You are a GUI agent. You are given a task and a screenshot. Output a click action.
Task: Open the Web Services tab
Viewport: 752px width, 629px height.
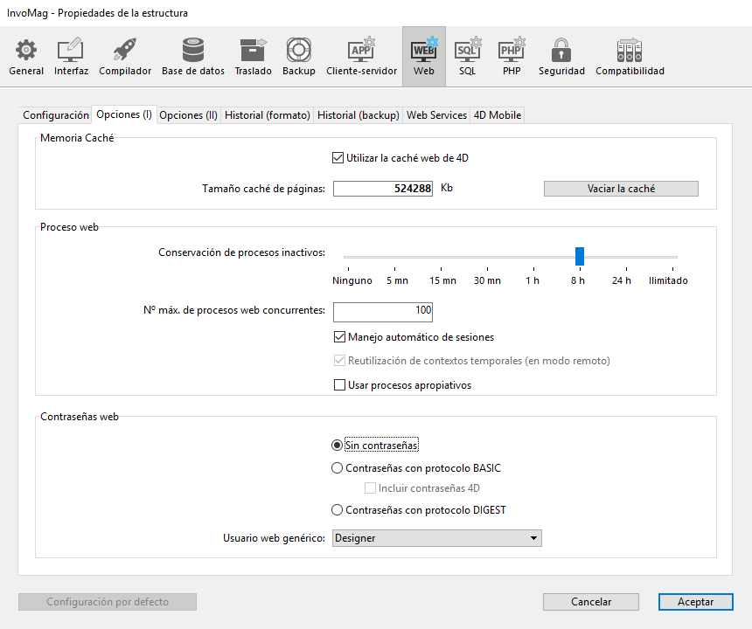[436, 115]
